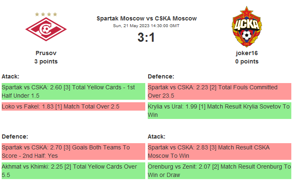Select the CSKA Moscow To Win bet
The image size is (293, 192).
(x=219, y=152)
